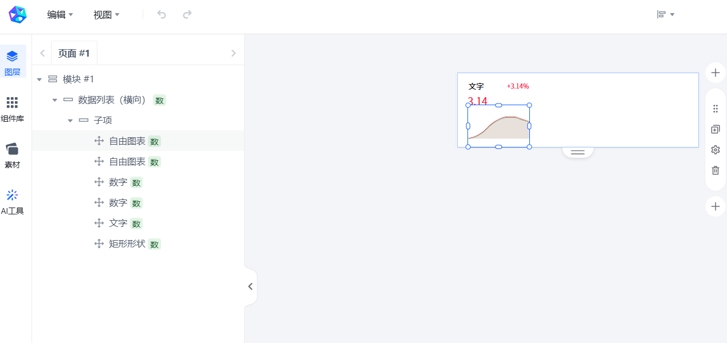This screenshot has height=343, width=727.
Task: Open the 编辑 menu
Action: click(60, 15)
